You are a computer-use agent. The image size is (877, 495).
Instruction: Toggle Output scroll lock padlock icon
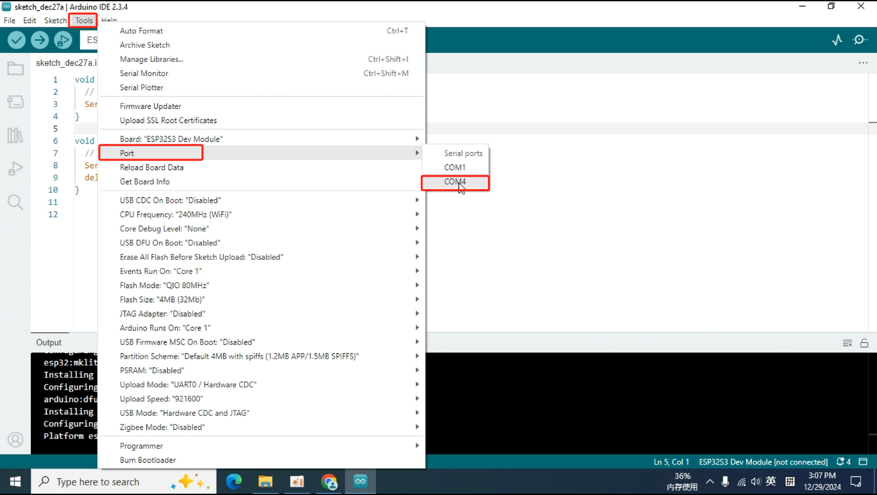[864, 343]
